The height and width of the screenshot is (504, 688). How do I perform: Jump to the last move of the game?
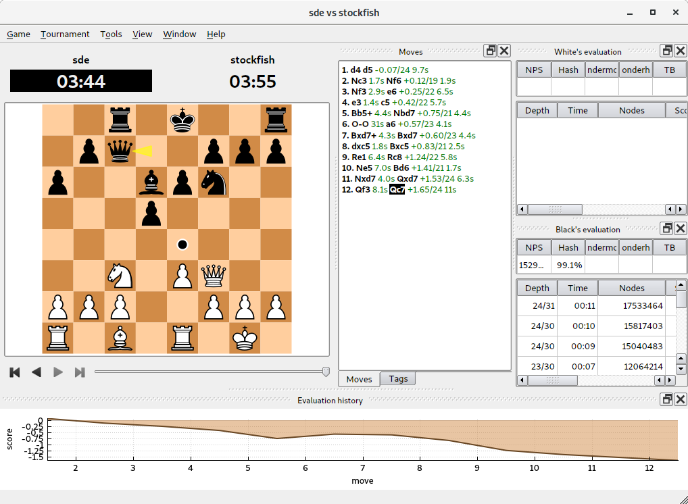80,372
